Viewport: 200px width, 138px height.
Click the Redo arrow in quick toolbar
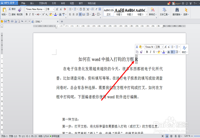(x=26, y=21)
